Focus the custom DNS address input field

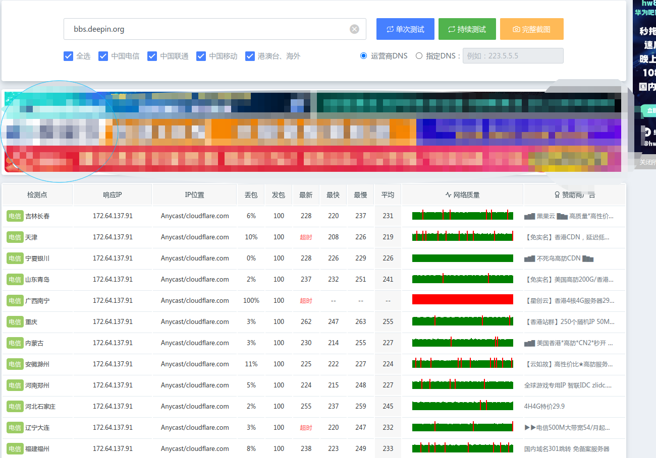[513, 56]
